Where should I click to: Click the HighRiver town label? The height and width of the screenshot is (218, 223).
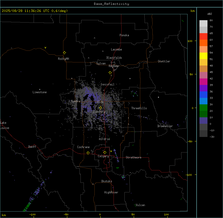click(x=111, y=192)
